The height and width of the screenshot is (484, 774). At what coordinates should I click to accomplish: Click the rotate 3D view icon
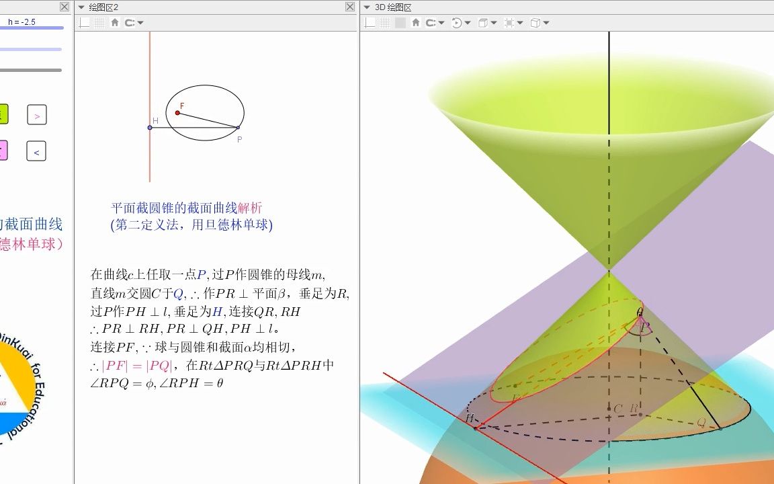click(457, 22)
